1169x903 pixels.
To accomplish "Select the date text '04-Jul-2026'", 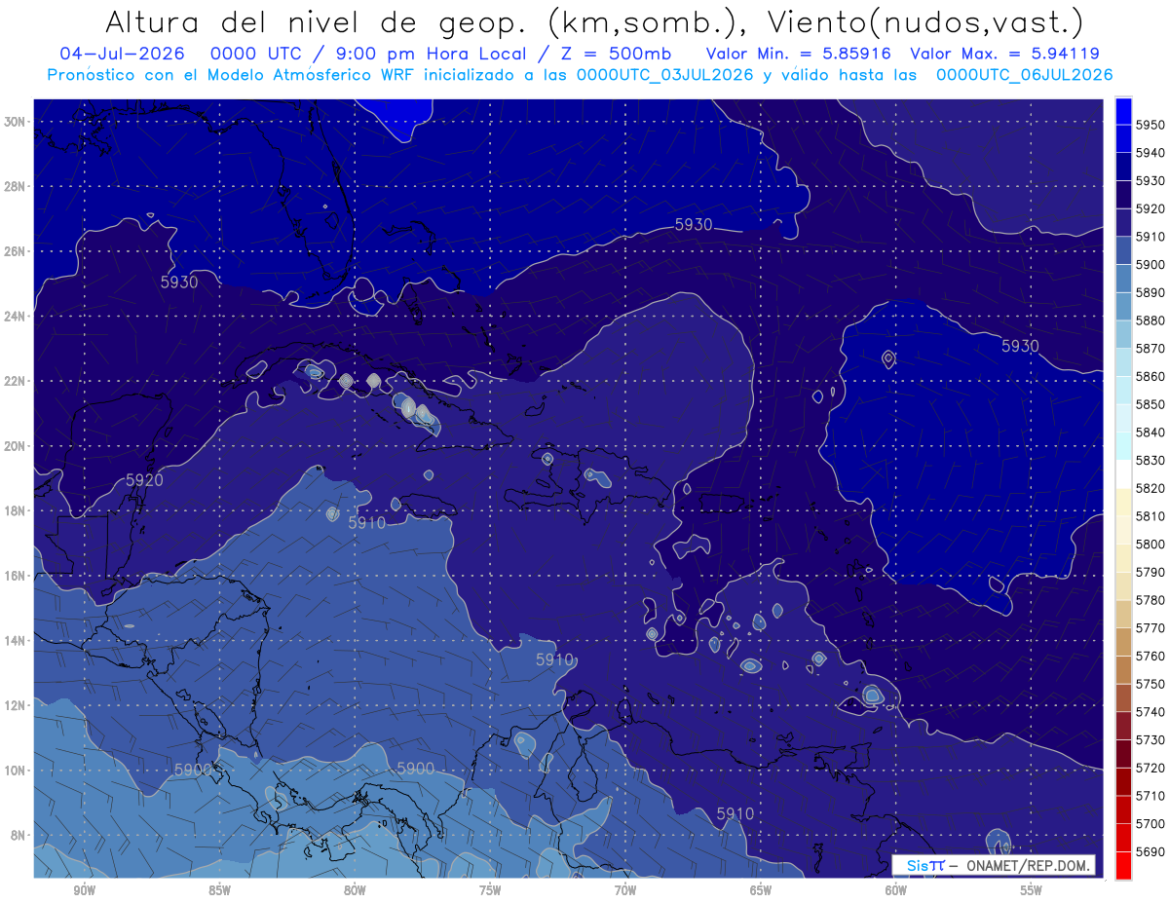I will pos(122,53).
